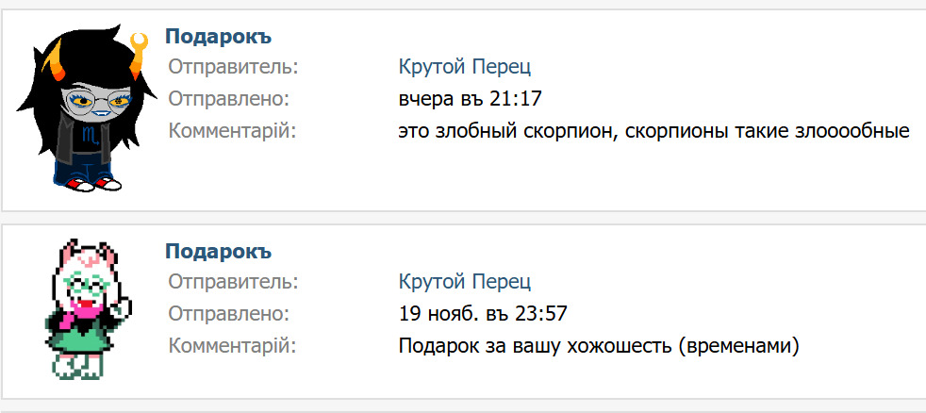The image size is (926, 413).
Task: Open the first Подарокъ title link
Action: tap(218, 36)
